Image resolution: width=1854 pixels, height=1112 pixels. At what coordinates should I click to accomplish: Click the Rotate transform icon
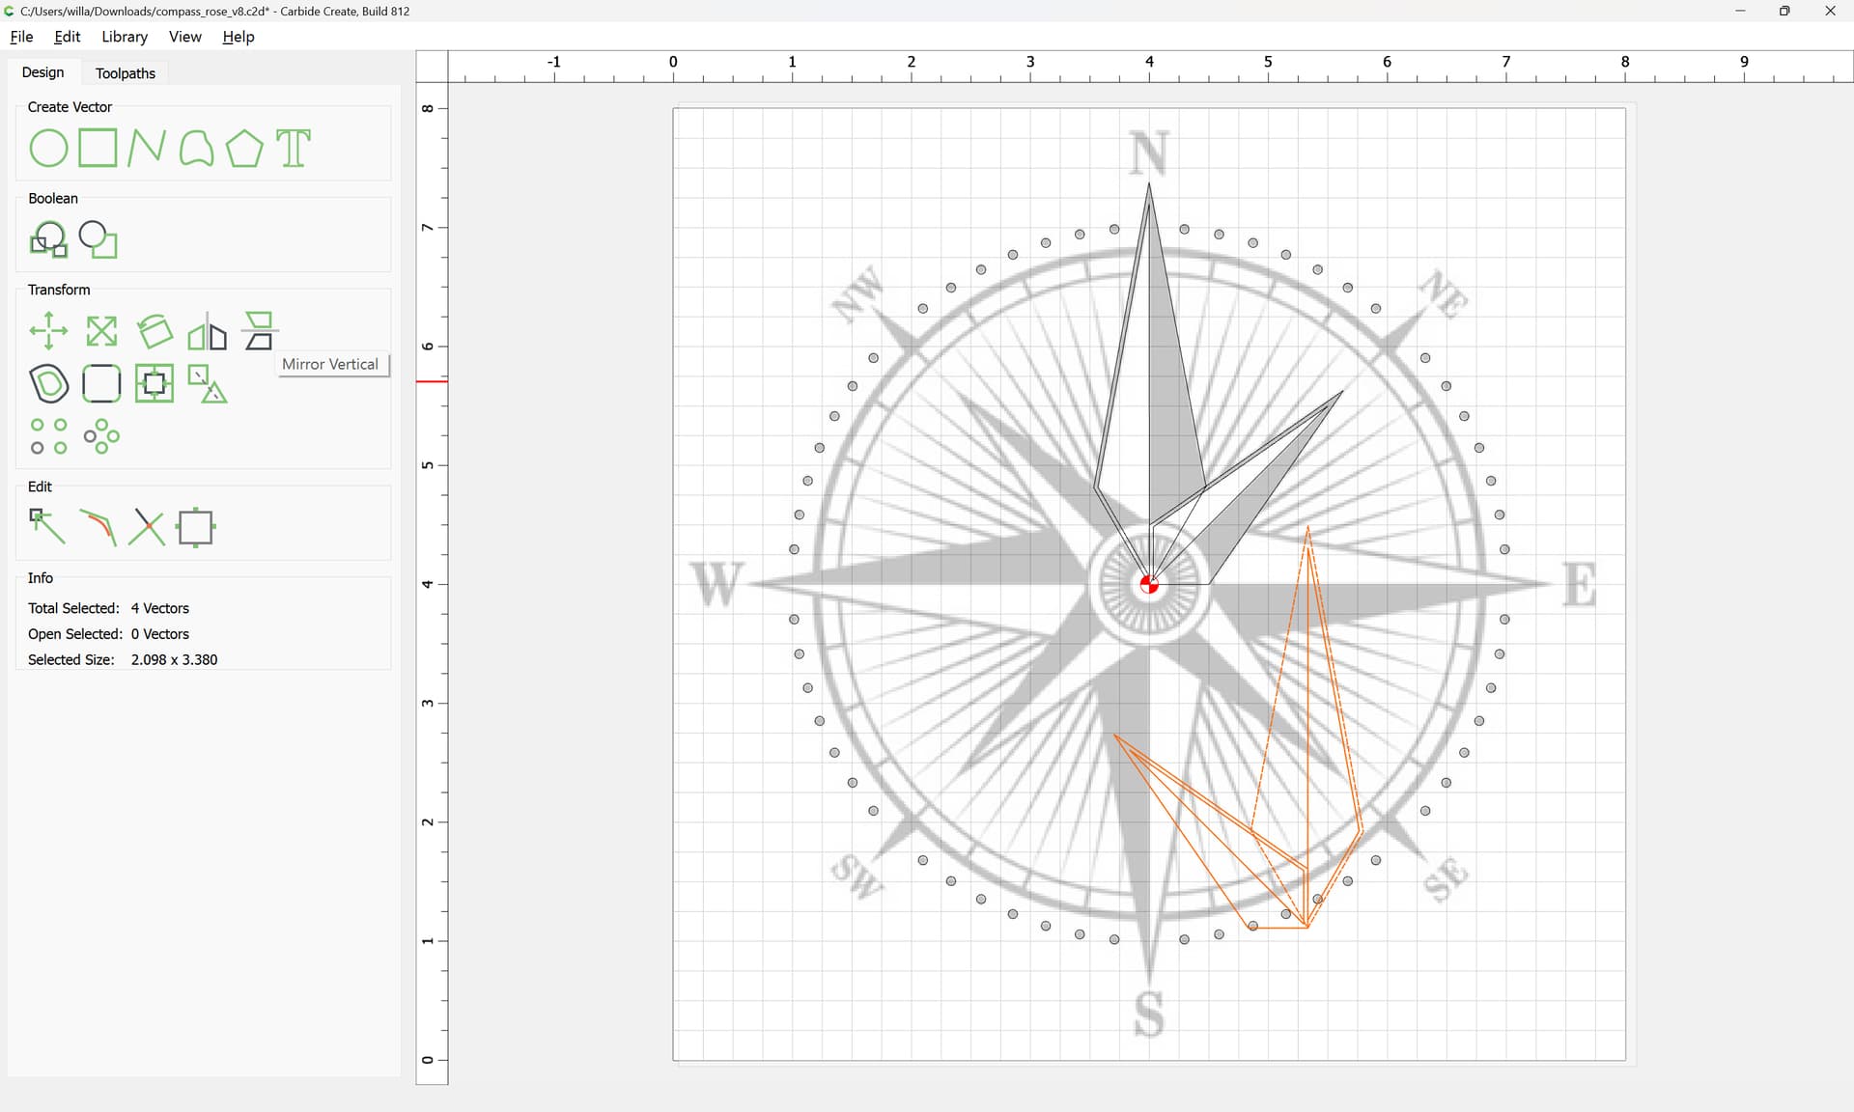click(x=154, y=331)
